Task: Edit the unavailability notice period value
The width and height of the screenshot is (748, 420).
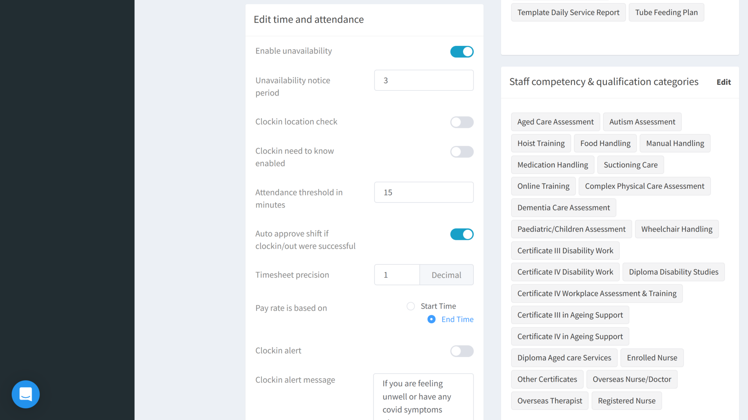Action: [x=424, y=80]
